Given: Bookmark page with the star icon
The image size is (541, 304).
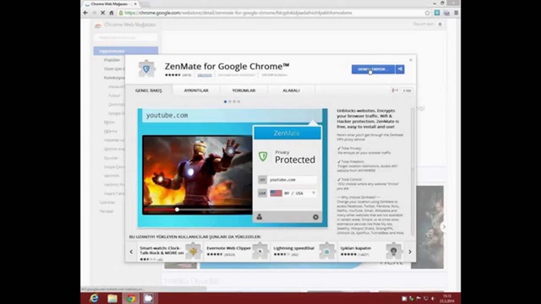Looking at the screenshot, I should click(x=427, y=13).
